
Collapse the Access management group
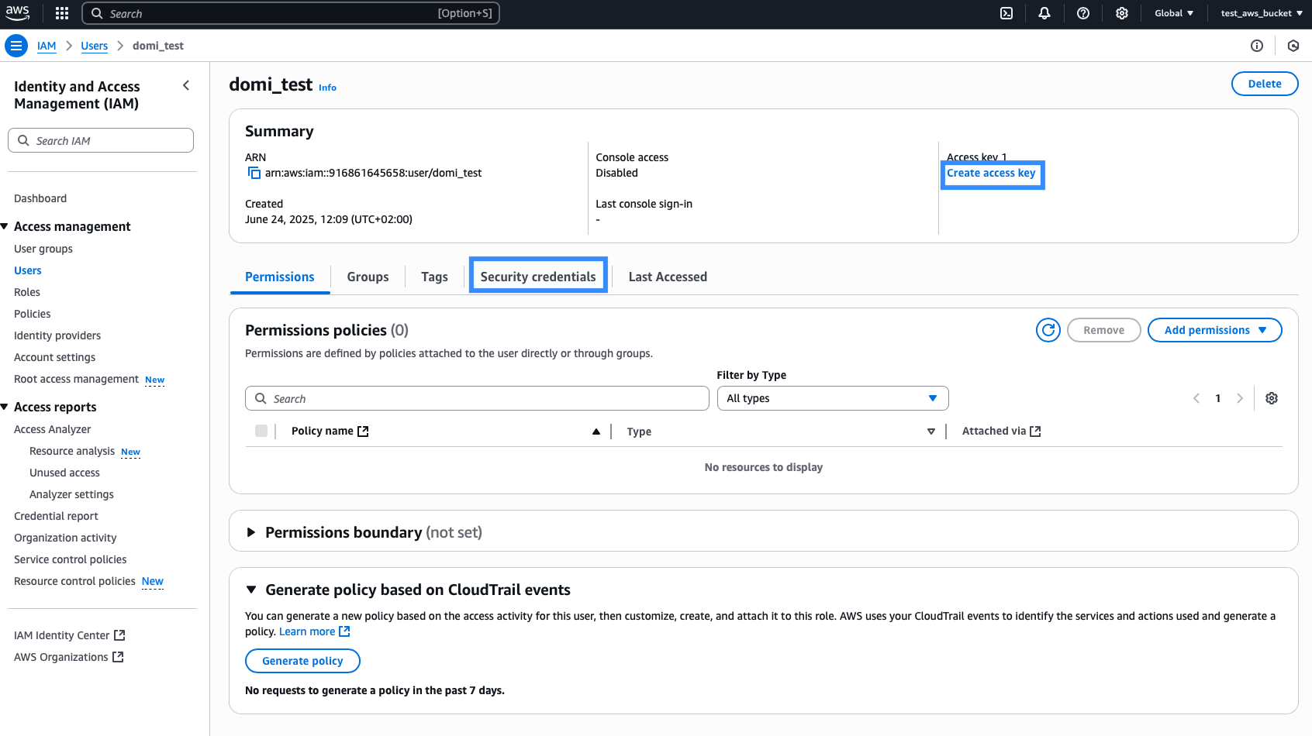[5, 226]
